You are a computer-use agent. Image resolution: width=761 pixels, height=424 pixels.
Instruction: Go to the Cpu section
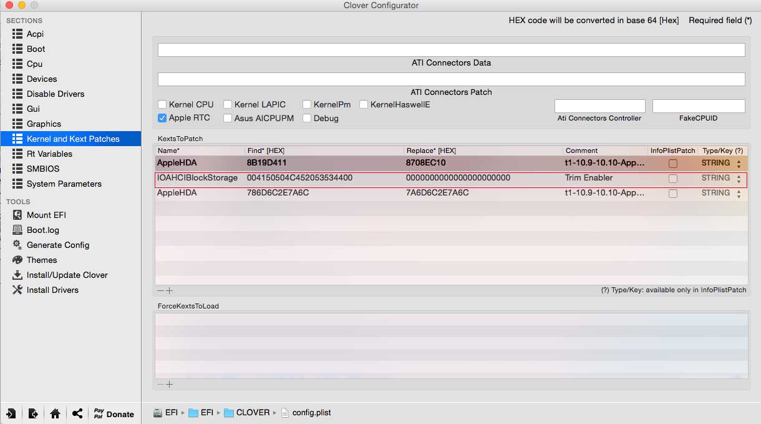(34, 64)
